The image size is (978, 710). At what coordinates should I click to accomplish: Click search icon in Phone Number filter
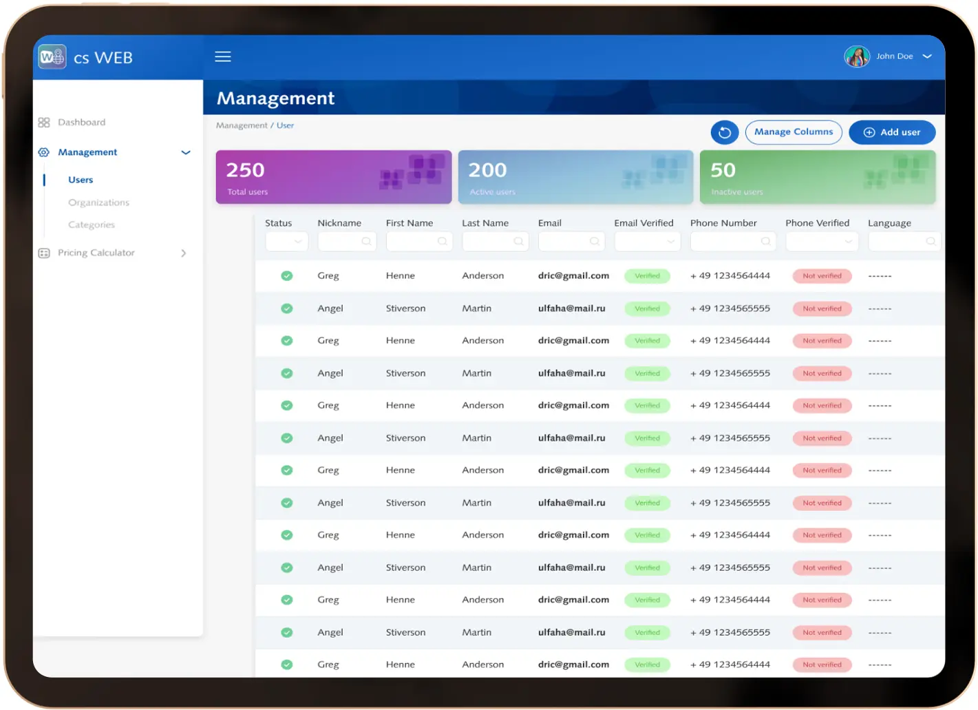click(x=765, y=241)
